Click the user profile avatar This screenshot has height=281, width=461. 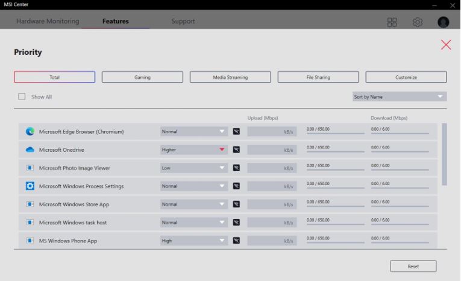pyautogui.click(x=443, y=22)
